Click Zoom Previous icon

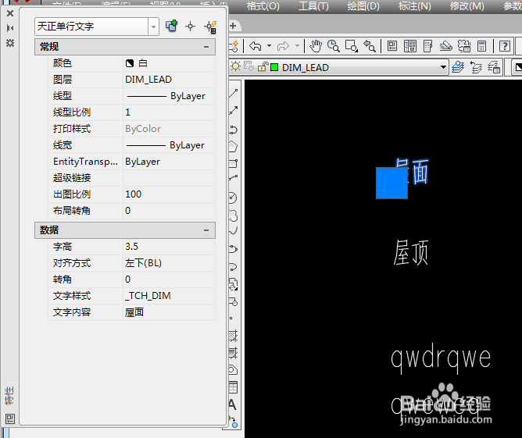369,46
